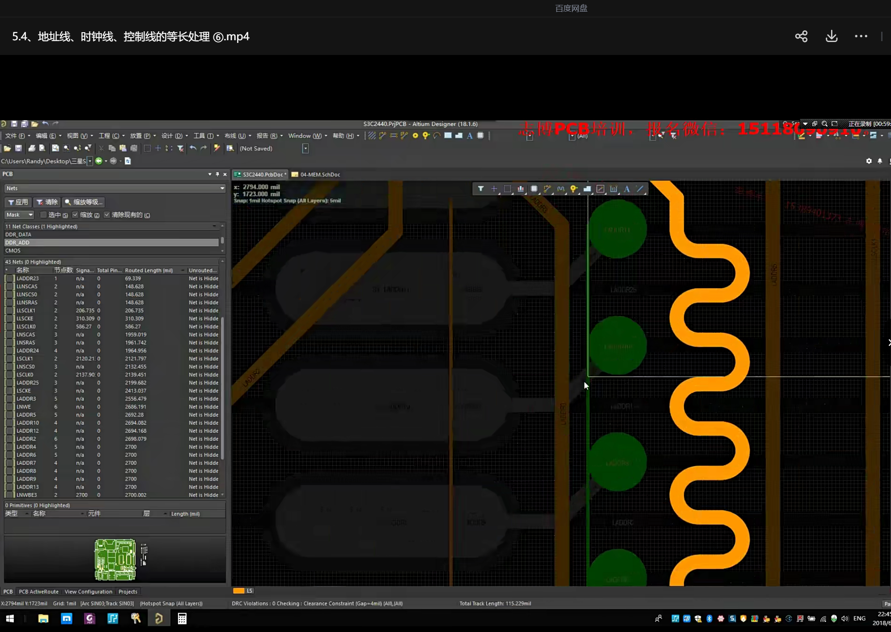The height and width of the screenshot is (632, 891).
Task: Open the Windows Start menu
Action: (10, 619)
